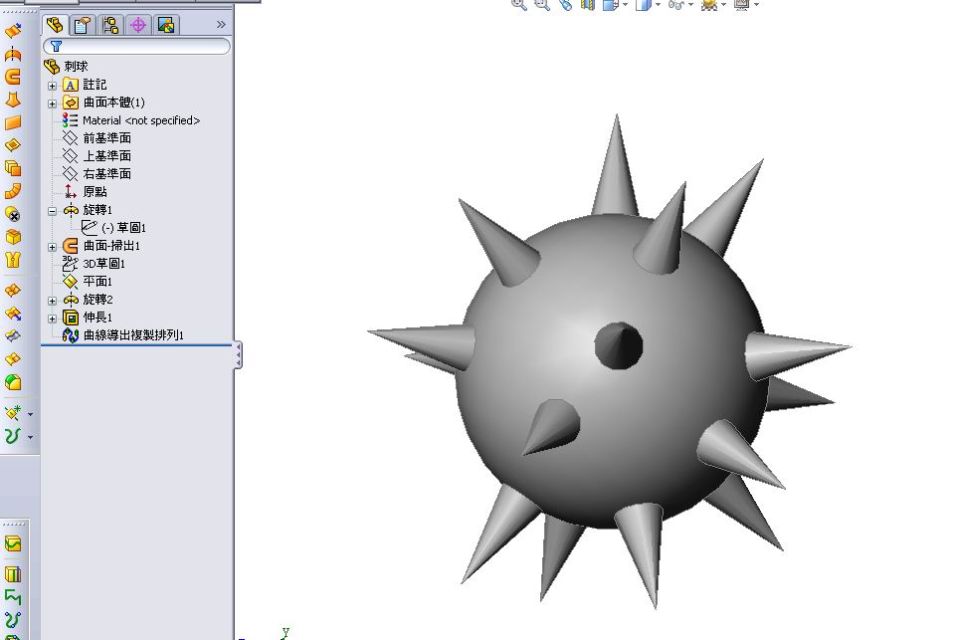Expand the 伸長1 feature node
The image size is (954, 640).
(x=53, y=319)
